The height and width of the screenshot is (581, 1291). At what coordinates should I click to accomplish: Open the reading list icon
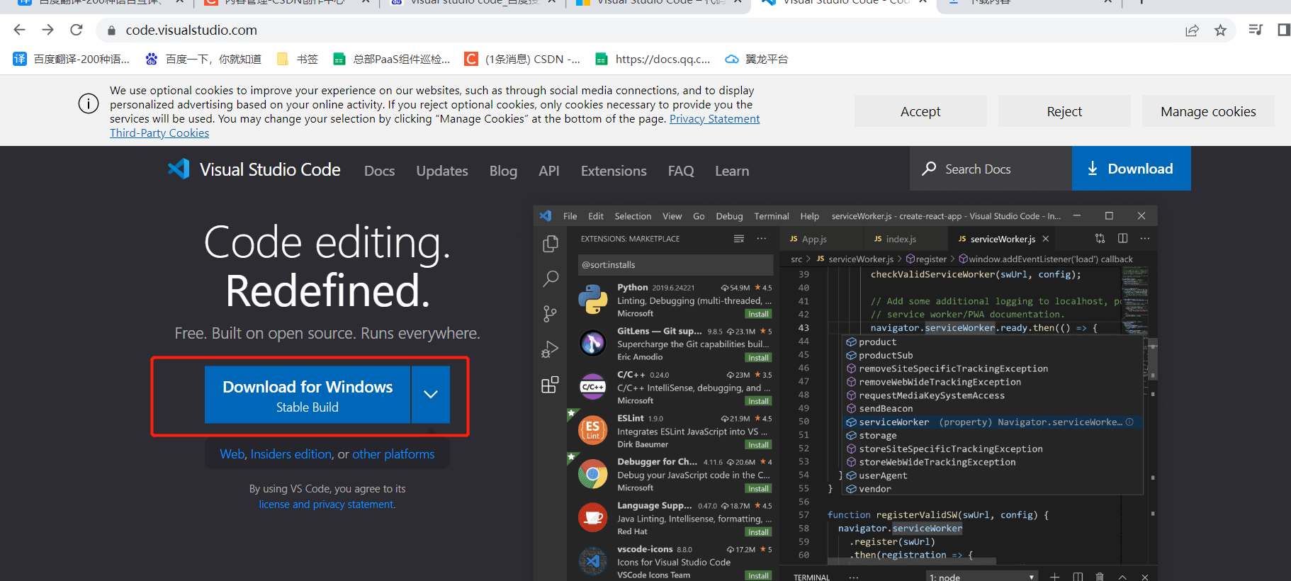pyautogui.click(x=1256, y=30)
